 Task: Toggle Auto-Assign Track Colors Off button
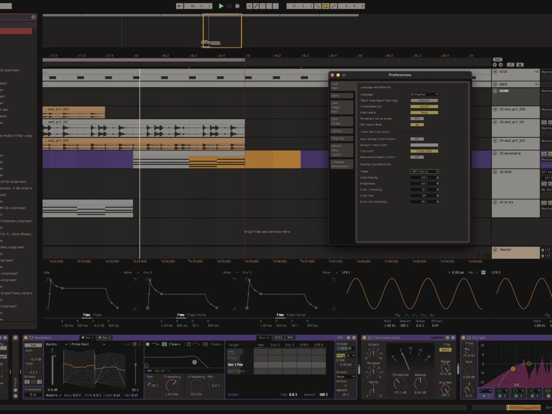click(x=417, y=139)
